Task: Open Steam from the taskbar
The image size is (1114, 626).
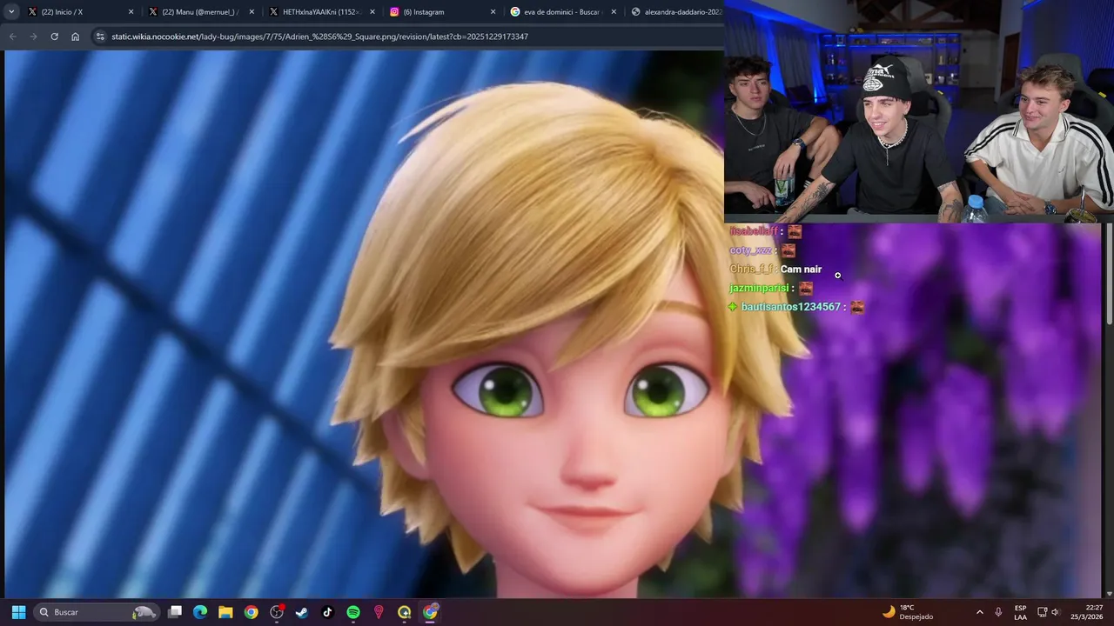Action: [x=302, y=612]
